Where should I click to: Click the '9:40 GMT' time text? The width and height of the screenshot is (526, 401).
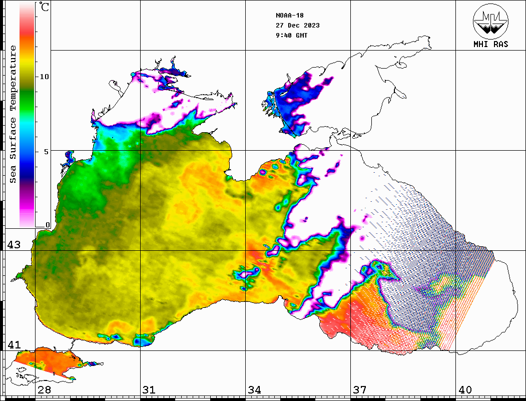point(291,35)
